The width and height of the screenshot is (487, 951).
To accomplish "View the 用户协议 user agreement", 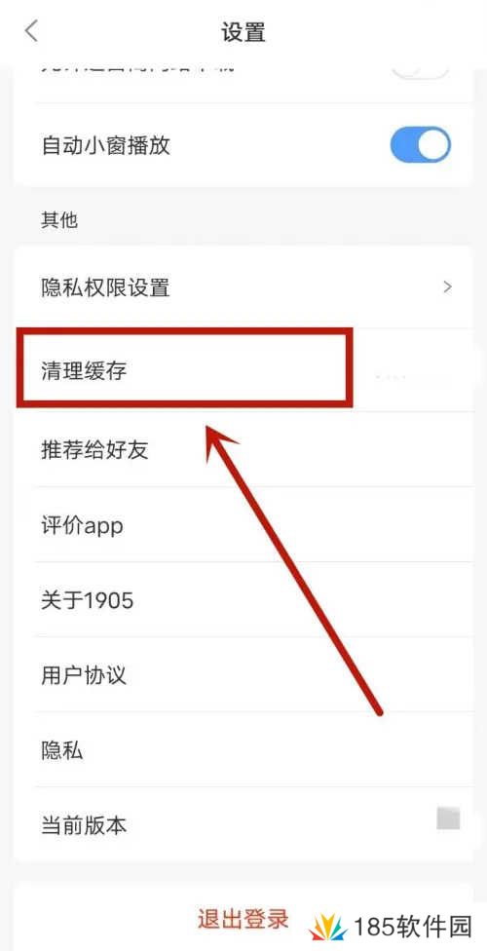I will tap(243, 675).
